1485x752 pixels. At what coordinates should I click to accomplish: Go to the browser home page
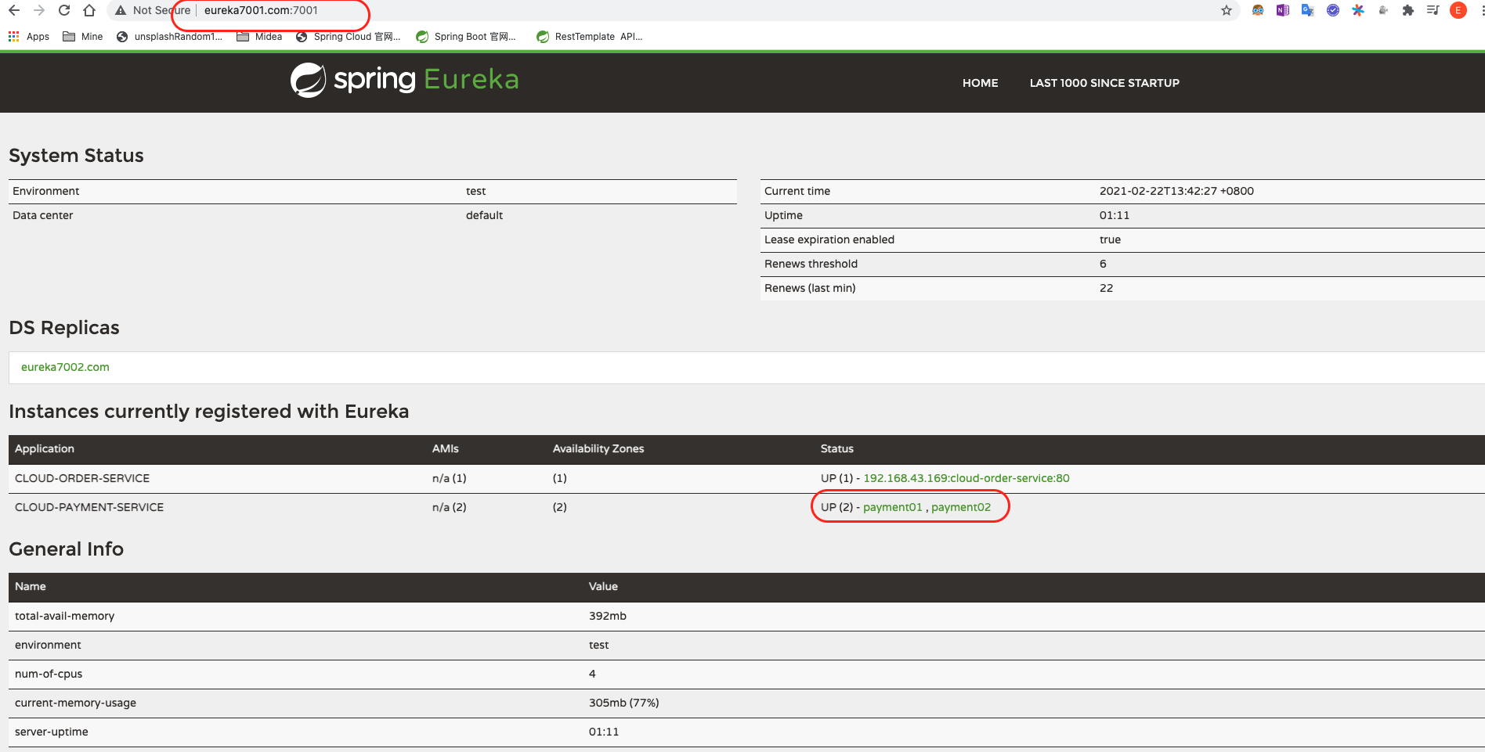click(x=89, y=10)
